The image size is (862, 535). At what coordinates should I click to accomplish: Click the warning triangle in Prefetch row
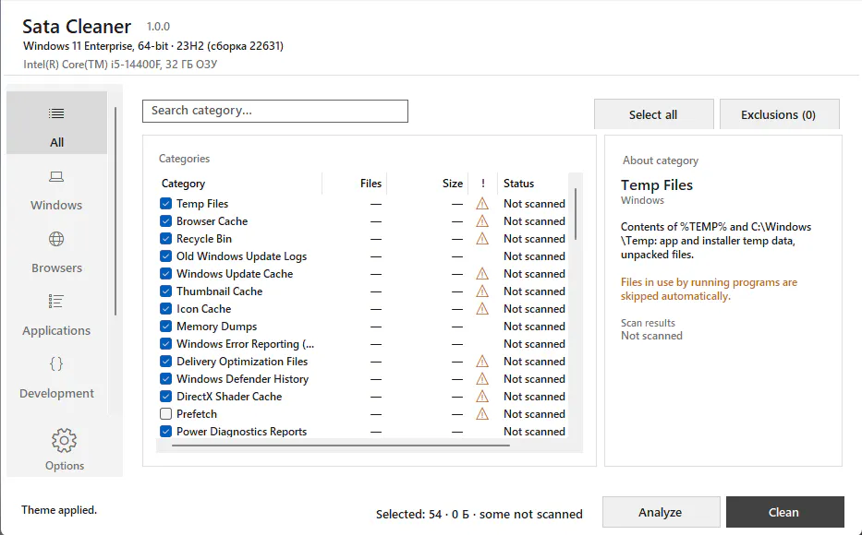pos(482,414)
